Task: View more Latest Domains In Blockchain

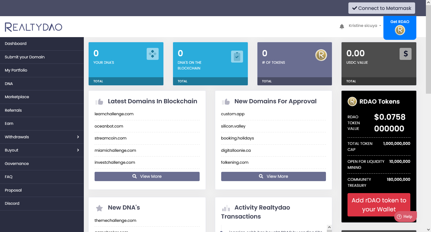Action: [x=147, y=176]
